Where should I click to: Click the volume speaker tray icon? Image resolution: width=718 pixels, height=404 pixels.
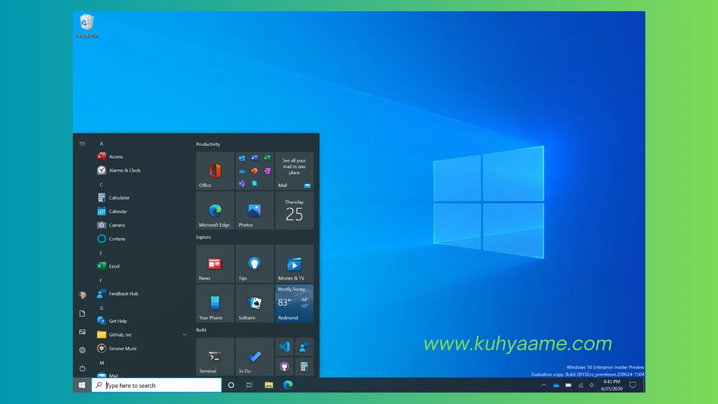point(592,385)
